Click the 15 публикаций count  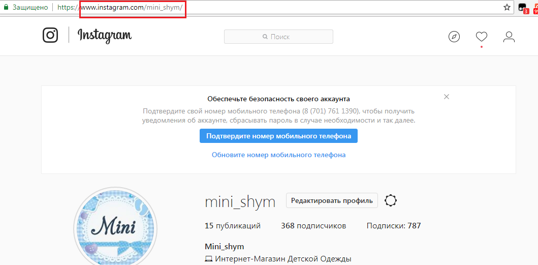pos(233,226)
